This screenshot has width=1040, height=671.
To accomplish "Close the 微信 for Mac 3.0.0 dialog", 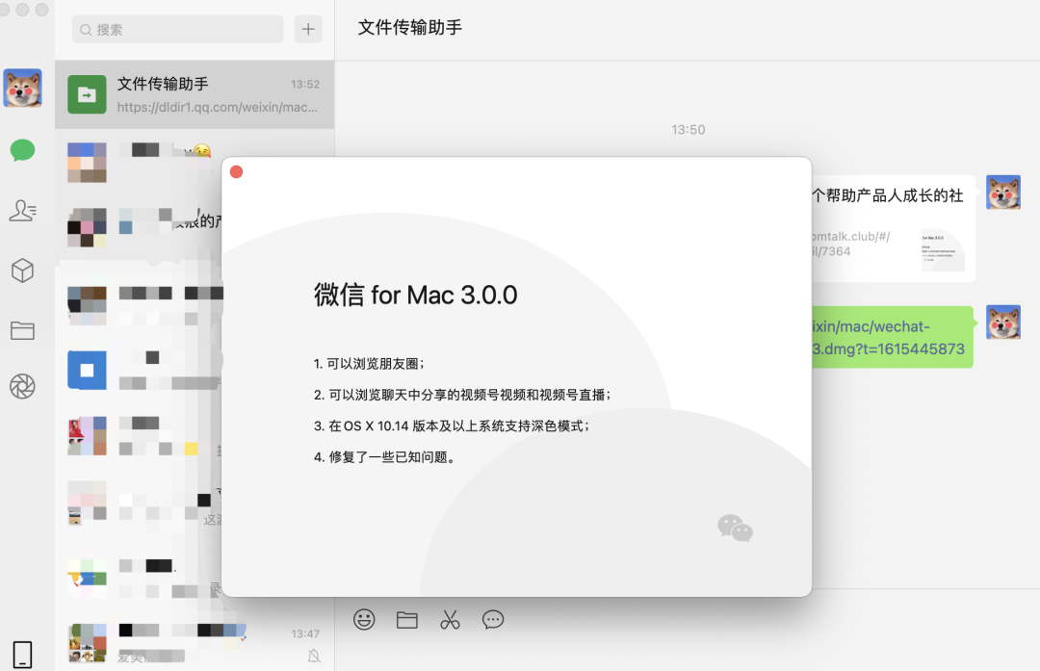I will click(236, 170).
